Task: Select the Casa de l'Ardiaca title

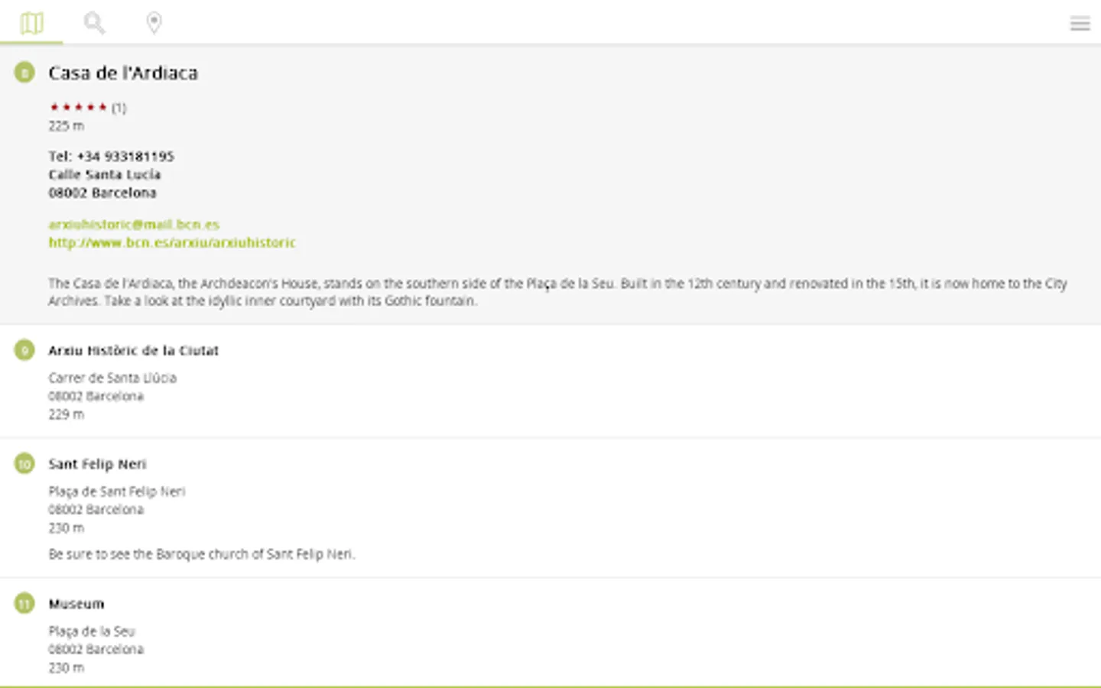Action: (x=123, y=73)
